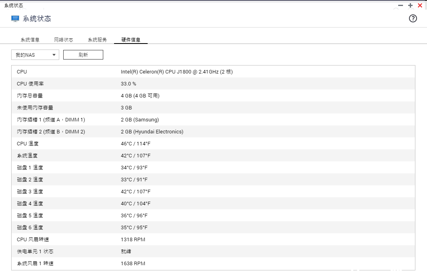Select the CPU 使用率 row

coord(213,84)
